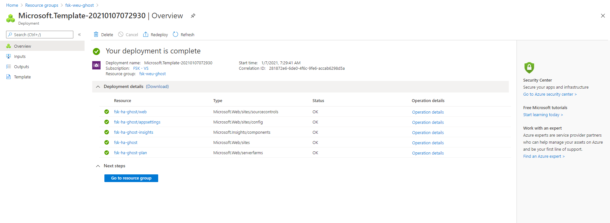Click the Template document icon

[x=9, y=77]
